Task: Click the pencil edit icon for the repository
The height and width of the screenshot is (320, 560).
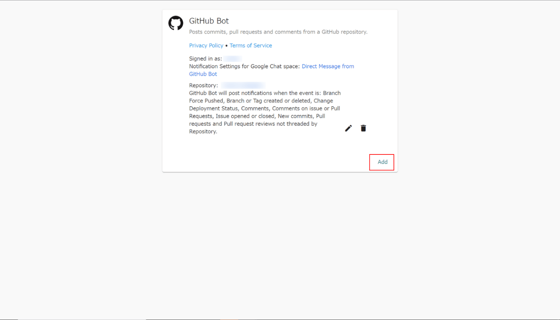Action: [348, 128]
